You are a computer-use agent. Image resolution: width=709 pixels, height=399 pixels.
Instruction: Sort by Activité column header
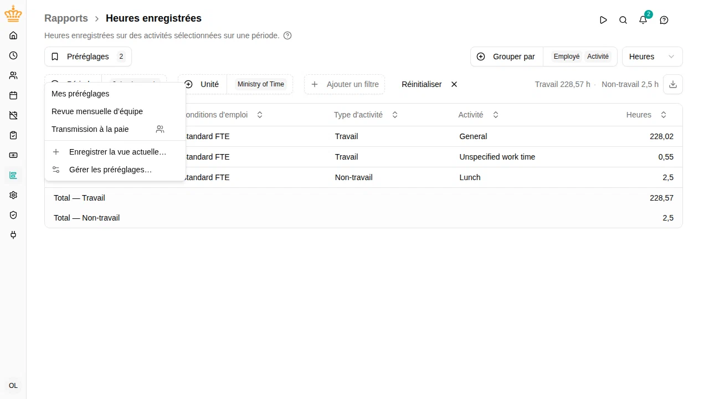[x=479, y=115]
